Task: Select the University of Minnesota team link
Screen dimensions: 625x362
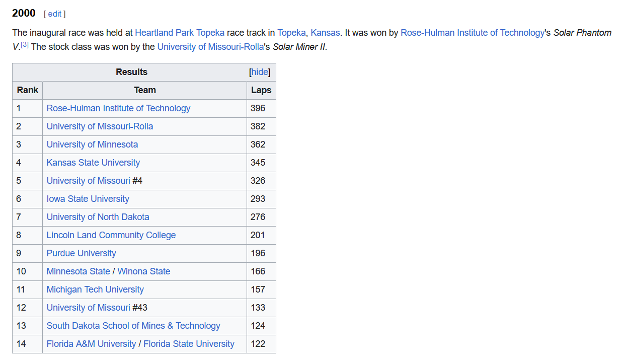Action: 92,144
